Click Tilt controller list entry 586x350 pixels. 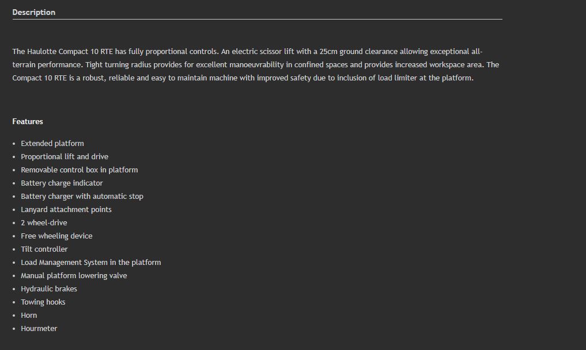point(44,249)
